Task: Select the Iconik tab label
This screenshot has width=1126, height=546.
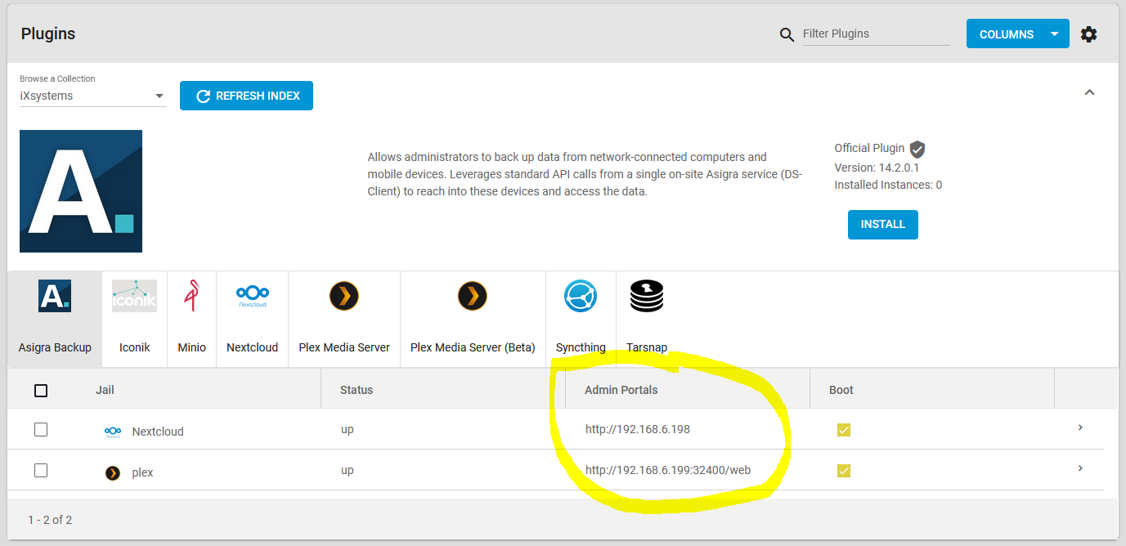Action: (135, 347)
